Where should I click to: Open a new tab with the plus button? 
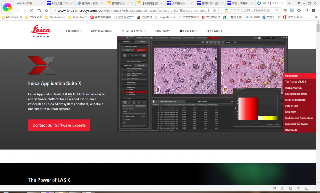coord(289,3)
